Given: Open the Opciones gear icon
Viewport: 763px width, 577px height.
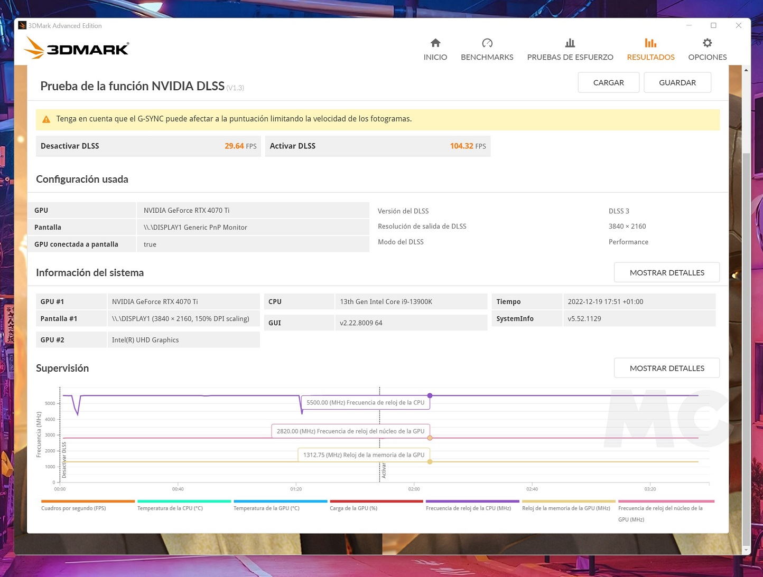Looking at the screenshot, I should coord(707,43).
